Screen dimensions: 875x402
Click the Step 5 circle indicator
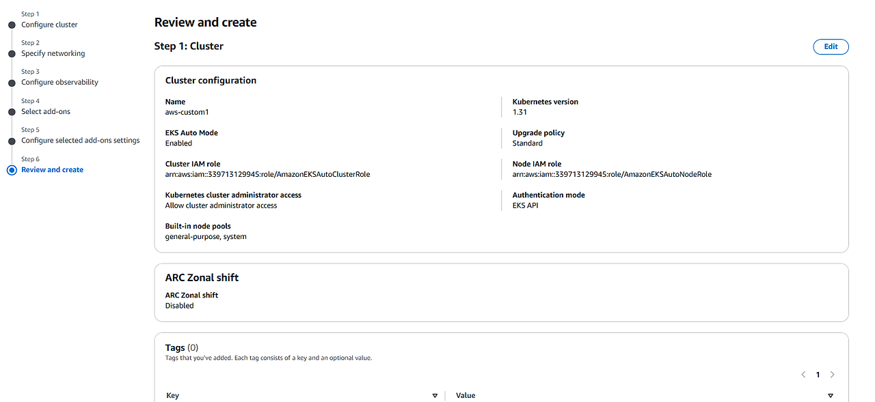pos(12,141)
